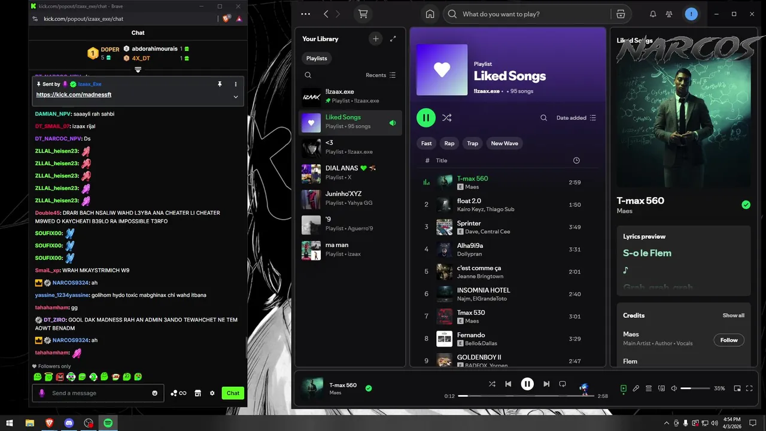Create a playlist with the plus icon
The width and height of the screenshot is (766, 431).
376,39
